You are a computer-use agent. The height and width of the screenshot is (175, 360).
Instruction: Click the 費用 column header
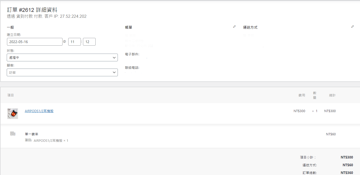pos(302,95)
